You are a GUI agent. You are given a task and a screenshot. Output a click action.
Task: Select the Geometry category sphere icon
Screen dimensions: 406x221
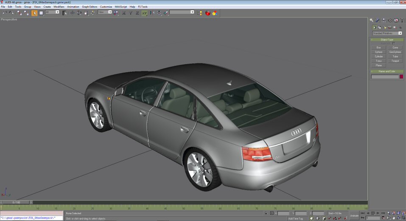click(375, 27)
